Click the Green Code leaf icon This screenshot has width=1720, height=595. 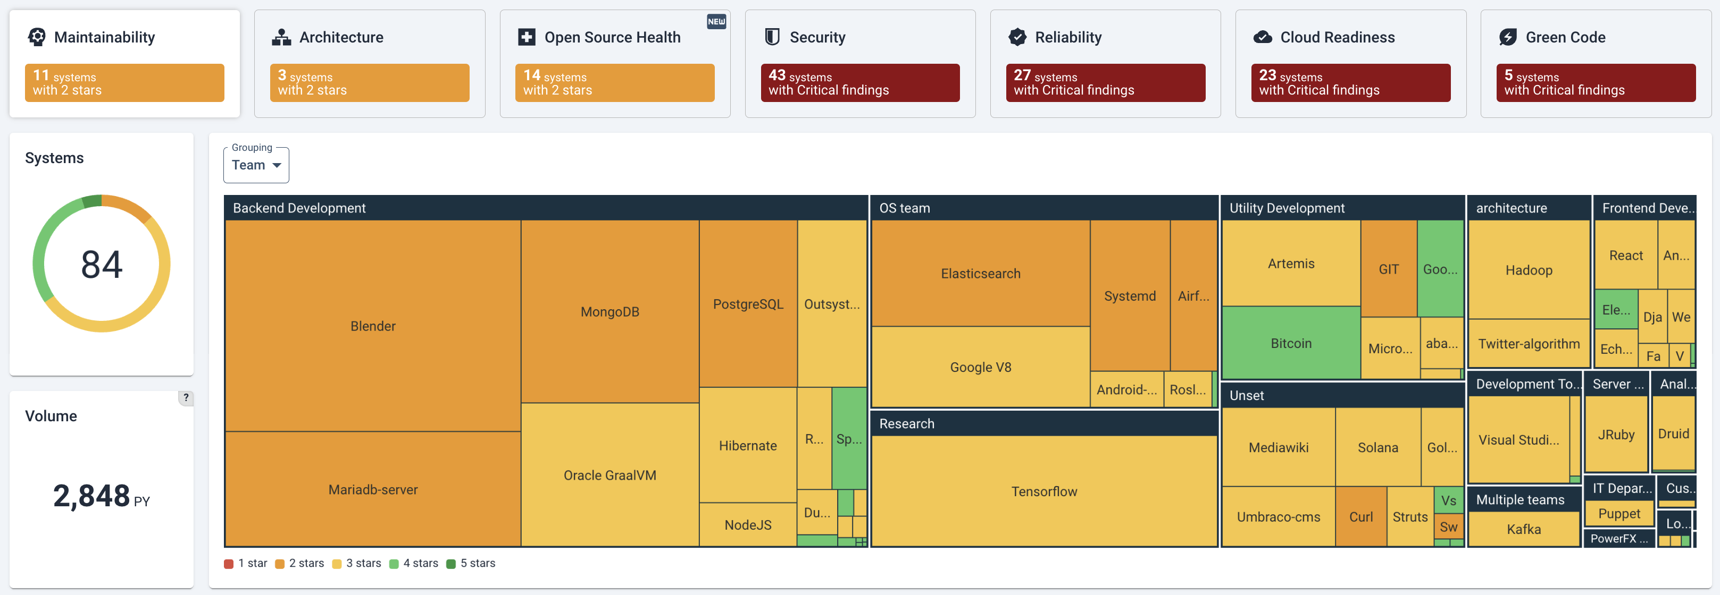pos(1508,37)
